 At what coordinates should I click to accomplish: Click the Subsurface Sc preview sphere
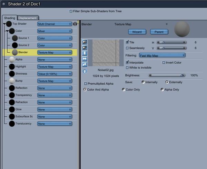[x=12, y=117]
